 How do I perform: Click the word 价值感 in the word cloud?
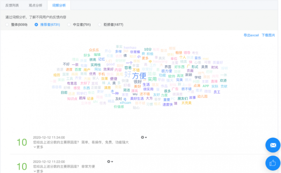coord(119,107)
